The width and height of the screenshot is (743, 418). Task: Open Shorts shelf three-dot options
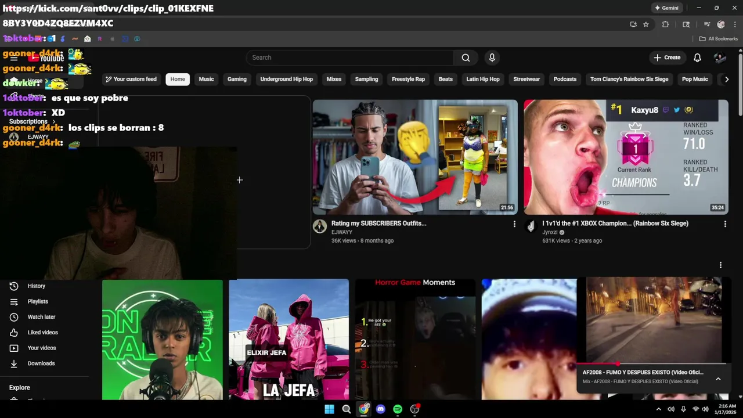720,265
